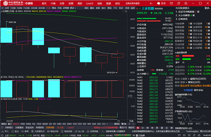The height and width of the screenshot is (137, 211).
Task: Select the 1分钟 period
Action: pos(13,8)
